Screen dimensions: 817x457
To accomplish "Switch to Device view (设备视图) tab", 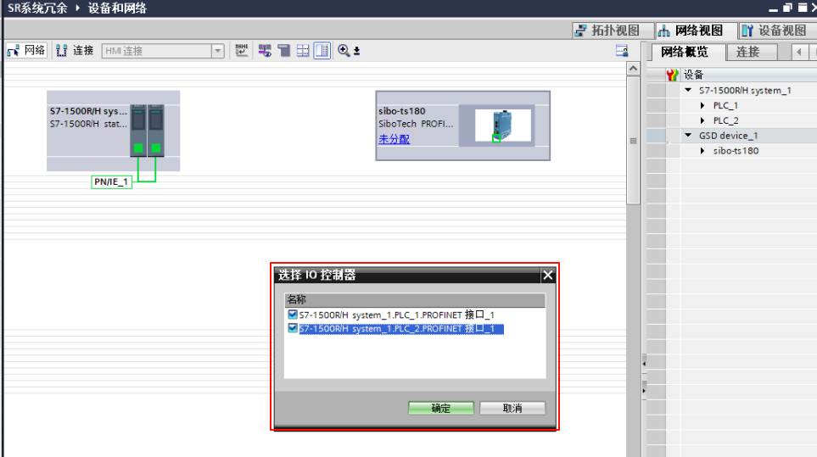I will (777, 31).
